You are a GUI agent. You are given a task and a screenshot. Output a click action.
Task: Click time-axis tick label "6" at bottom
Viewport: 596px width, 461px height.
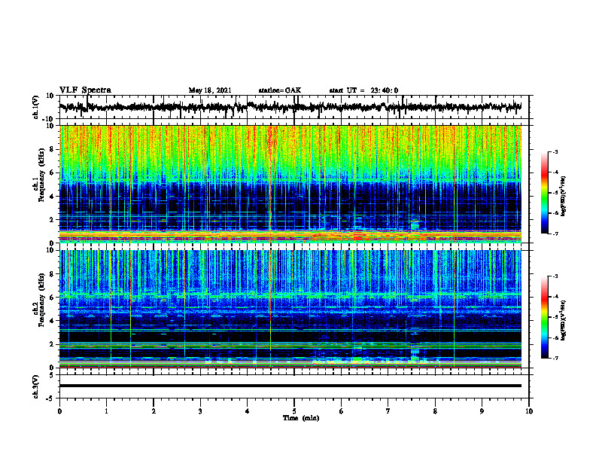[x=341, y=411]
